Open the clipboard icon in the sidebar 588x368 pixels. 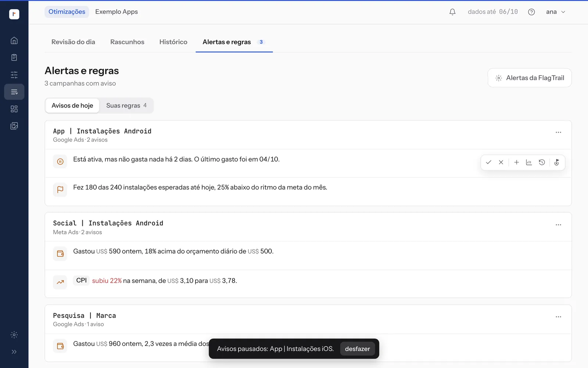(x=14, y=57)
